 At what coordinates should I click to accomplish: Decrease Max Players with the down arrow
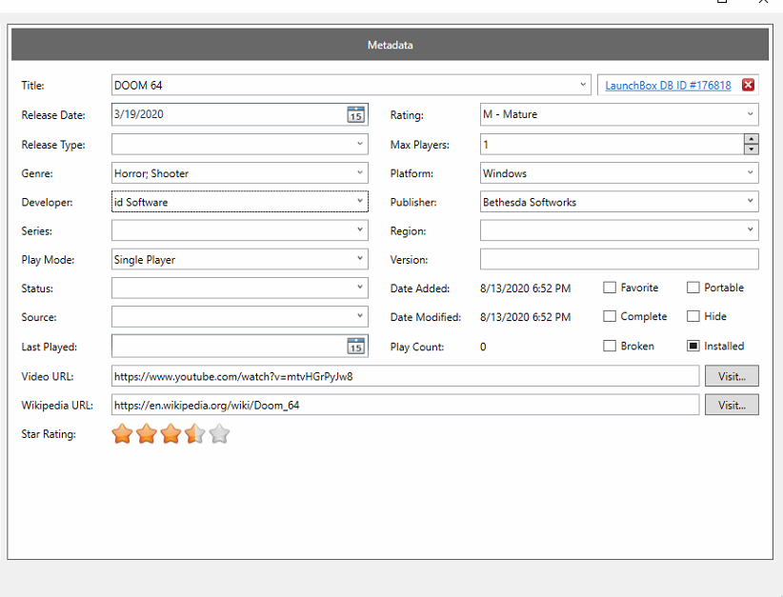pyautogui.click(x=751, y=149)
